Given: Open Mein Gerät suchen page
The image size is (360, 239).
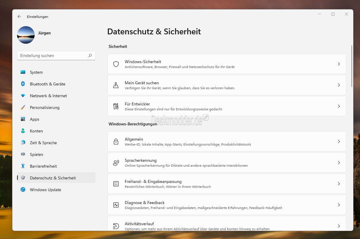Looking at the screenshot, I should 227,85.
